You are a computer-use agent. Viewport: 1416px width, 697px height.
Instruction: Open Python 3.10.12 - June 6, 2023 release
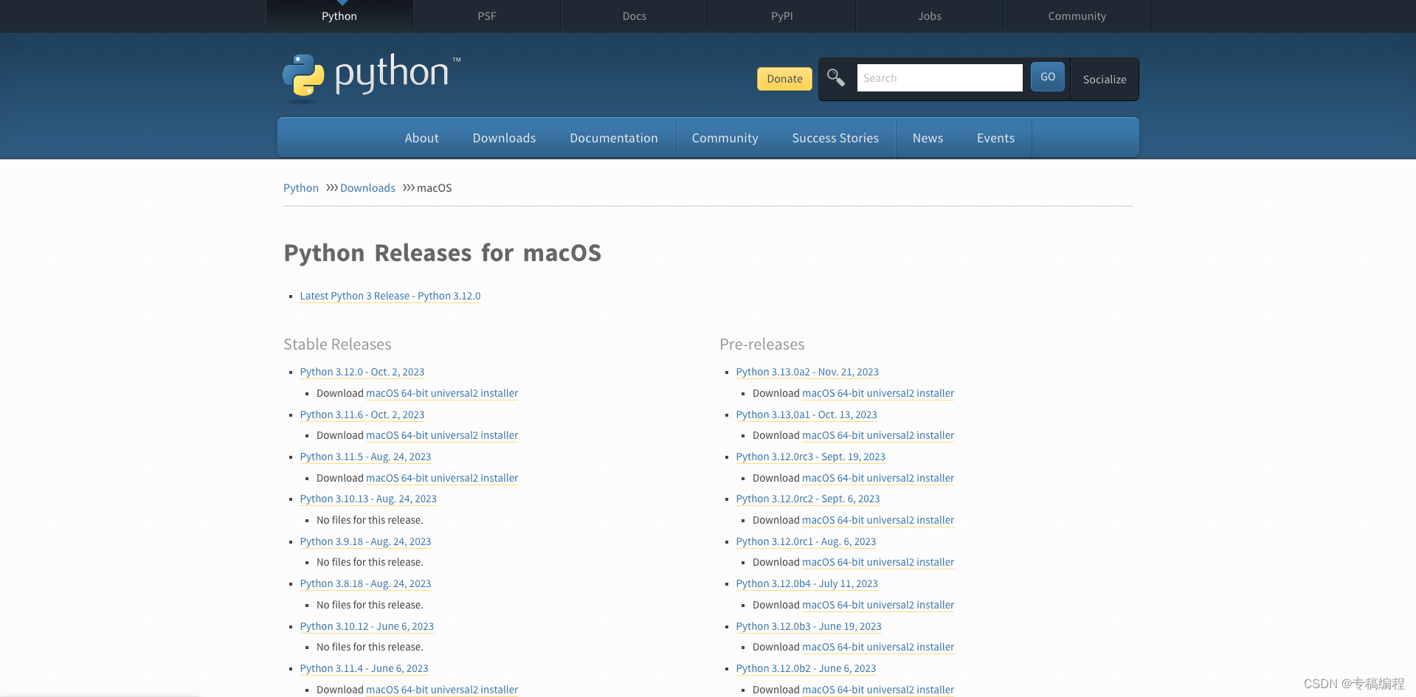pos(367,626)
